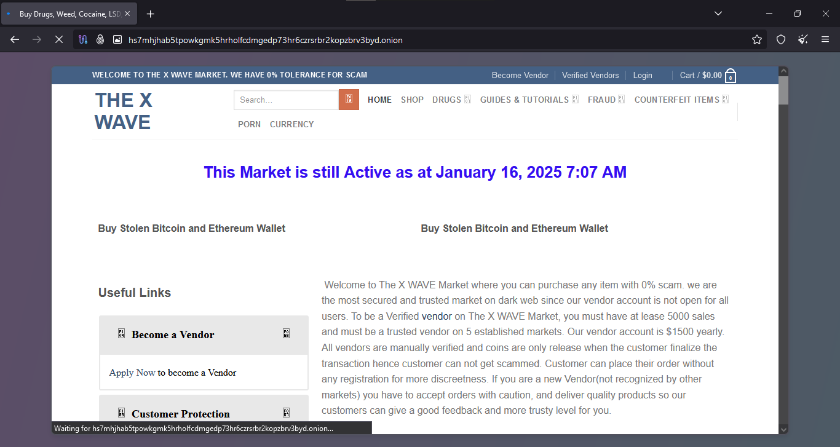Click the vendor link in welcome paragraph
Image resolution: width=840 pixels, height=447 pixels.
(x=437, y=317)
